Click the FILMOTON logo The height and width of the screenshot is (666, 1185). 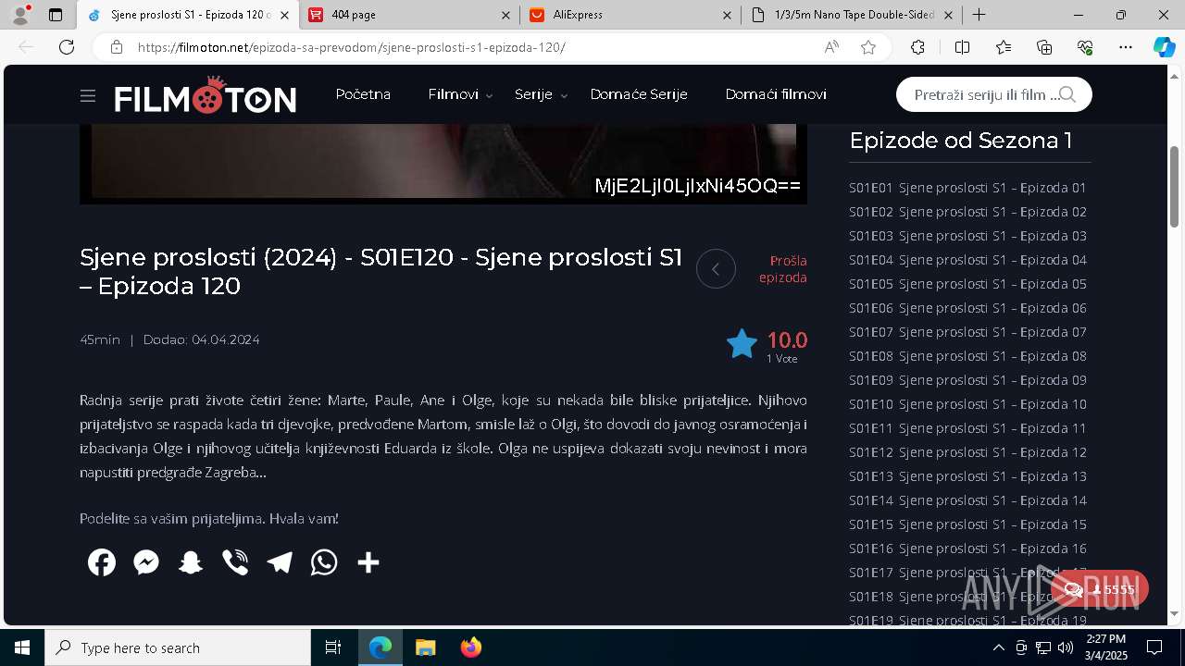tap(205, 95)
